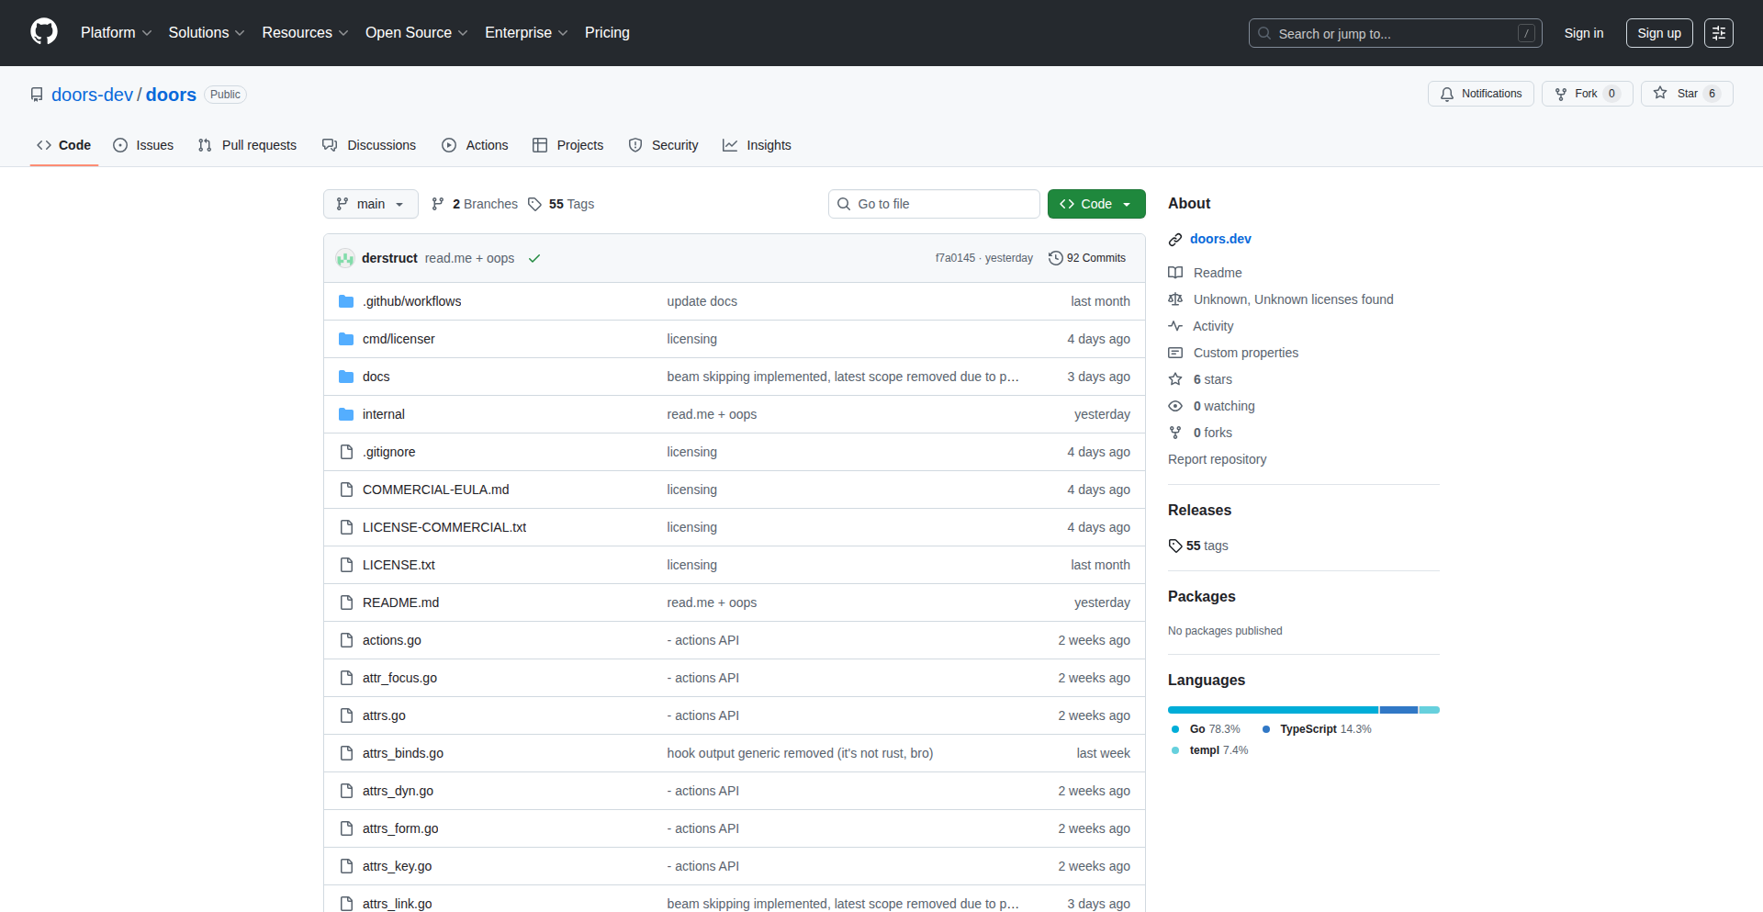Click the Go to file search field
The width and height of the screenshot is (1763, 912).
pos(934,204)
